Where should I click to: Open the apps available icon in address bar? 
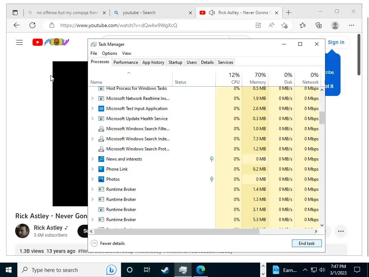pos(258,25)
